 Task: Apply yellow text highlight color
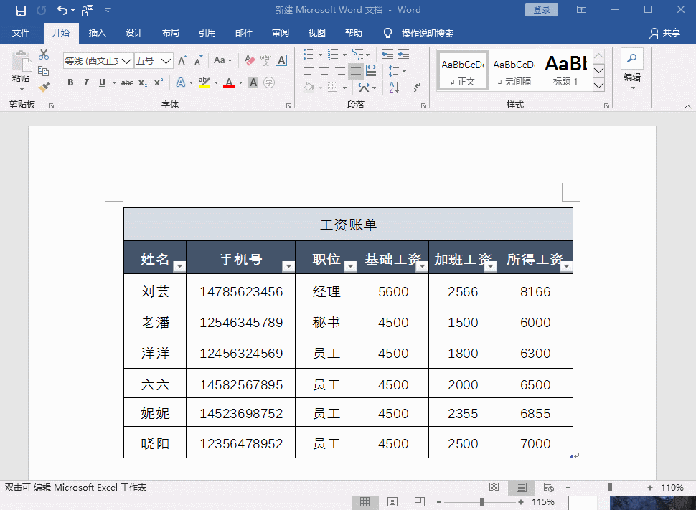203,82
